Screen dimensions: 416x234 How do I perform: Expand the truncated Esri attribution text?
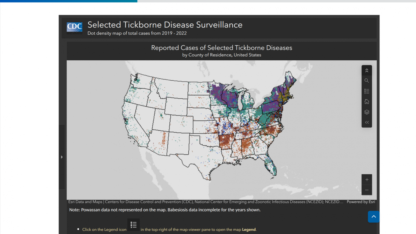(206, 202)
